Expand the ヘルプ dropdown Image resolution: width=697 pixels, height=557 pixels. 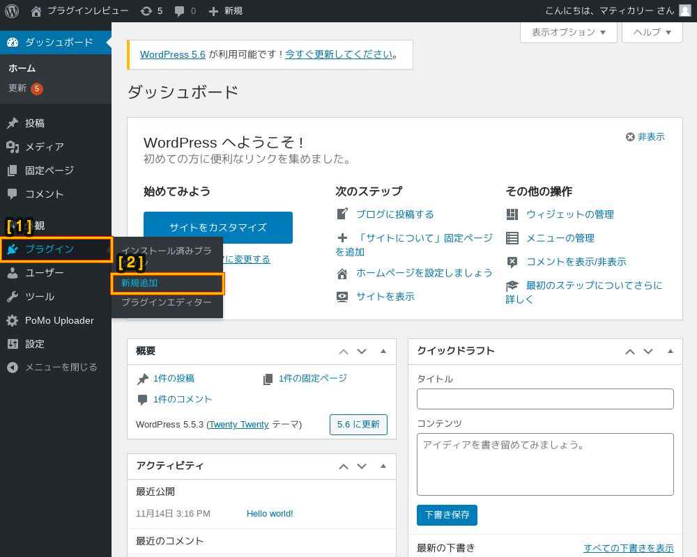coord(652,32)
